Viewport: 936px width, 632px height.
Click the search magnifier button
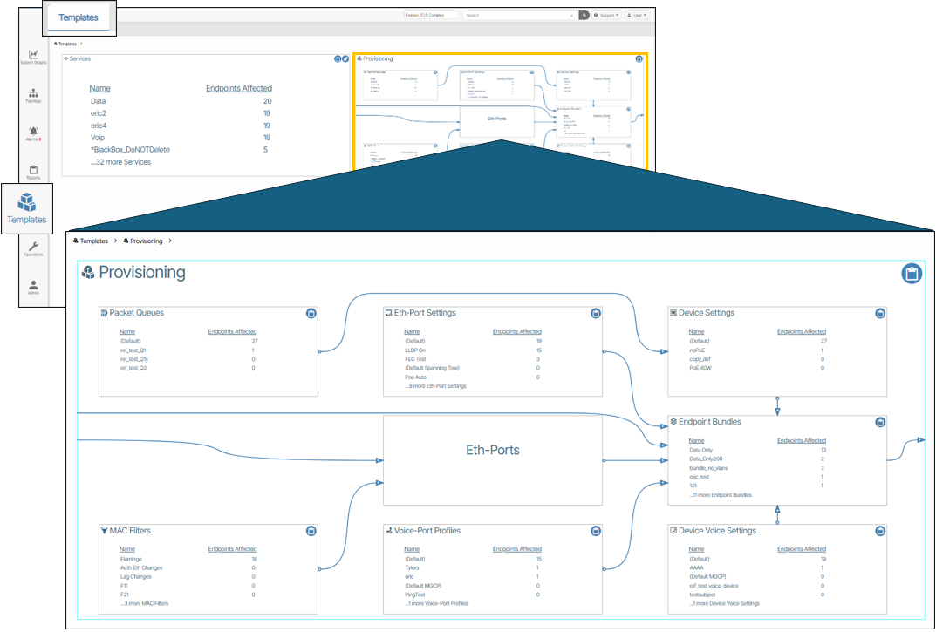pos(584,15)
